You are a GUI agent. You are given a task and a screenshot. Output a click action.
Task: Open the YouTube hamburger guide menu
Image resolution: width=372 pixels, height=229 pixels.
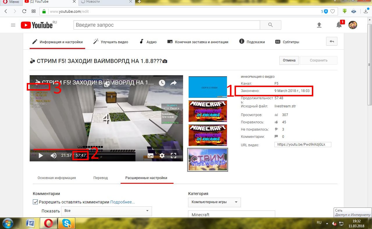[x=13, y=25]
